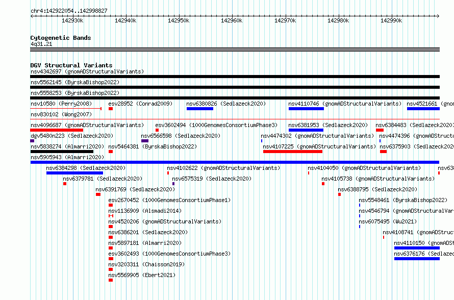Viewport: 454px width, 300px height.
Task: Select nsv5905943 Almarri2020 label
Action: pyautogui.click(x=67, y=157)
